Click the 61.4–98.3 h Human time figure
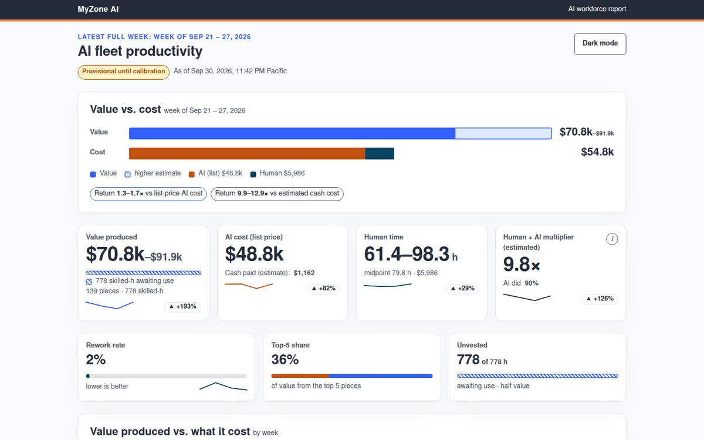704x440 pixels. pos(411,254)
